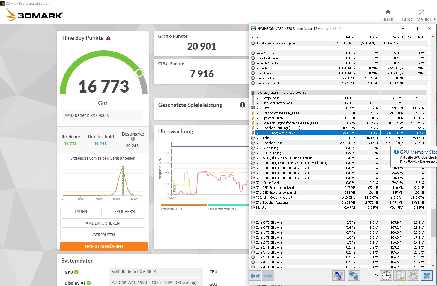437x286 pixels.
Task: Start logging with the sheet plus icon
Action: pyautogui.click(x=400, y=276)
